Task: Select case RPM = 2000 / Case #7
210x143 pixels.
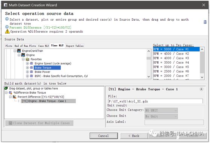Action: (x=177, y=76)
